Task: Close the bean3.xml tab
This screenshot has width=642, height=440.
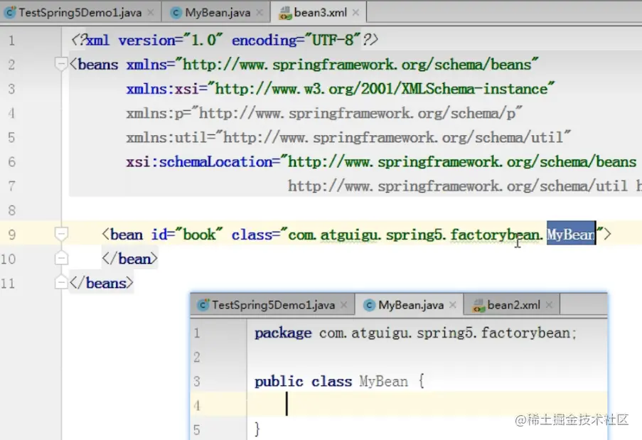Action: tap(355, 13)
